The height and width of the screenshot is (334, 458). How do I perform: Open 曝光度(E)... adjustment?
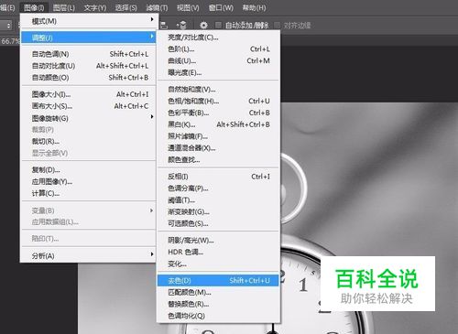pyautogui.click(x=218, y=72)
